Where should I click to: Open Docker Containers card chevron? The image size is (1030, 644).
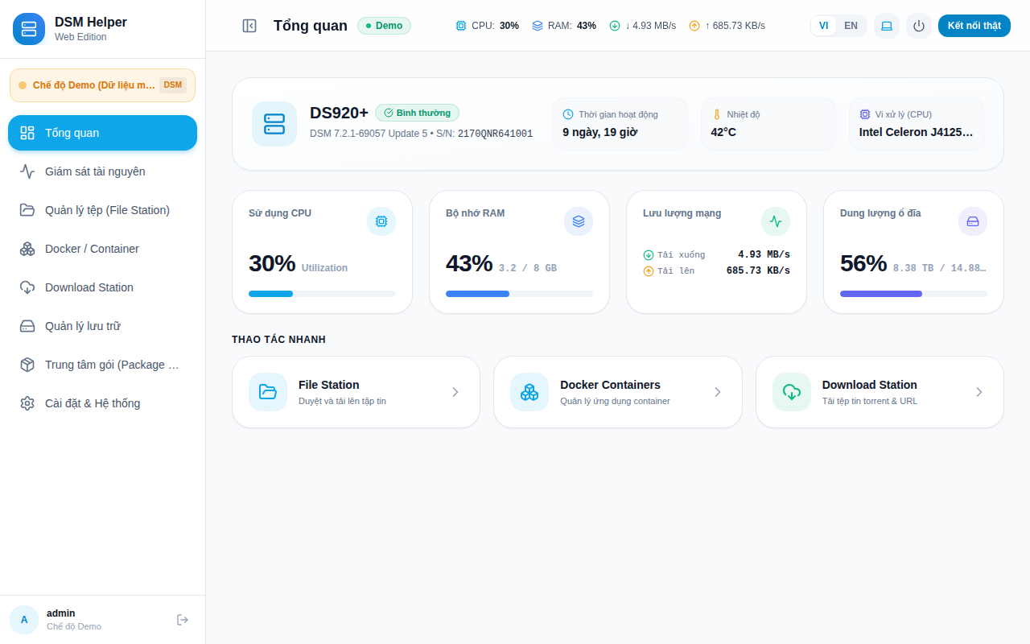pos(717,392)
